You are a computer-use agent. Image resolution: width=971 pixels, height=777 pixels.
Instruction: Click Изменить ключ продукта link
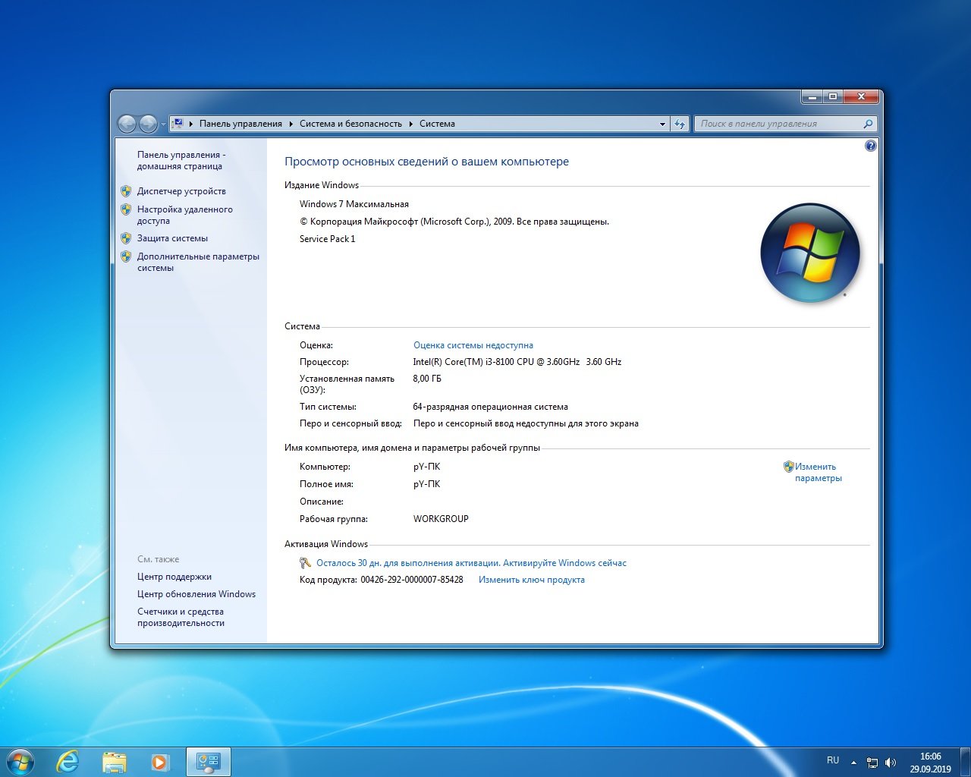coord(532,580)
